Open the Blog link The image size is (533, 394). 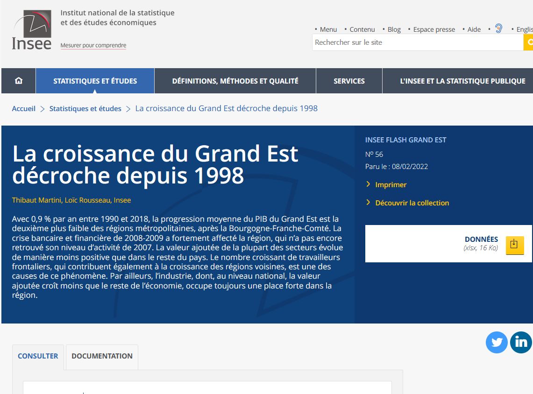click(394, 29)
